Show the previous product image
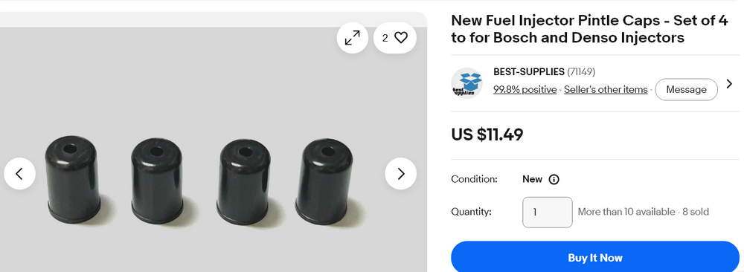The height and width of the screenshot is (272, 744). [19, 174]
